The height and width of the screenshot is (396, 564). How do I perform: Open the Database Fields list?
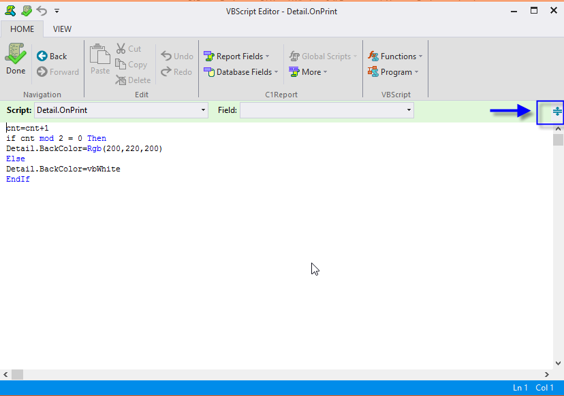240,72
